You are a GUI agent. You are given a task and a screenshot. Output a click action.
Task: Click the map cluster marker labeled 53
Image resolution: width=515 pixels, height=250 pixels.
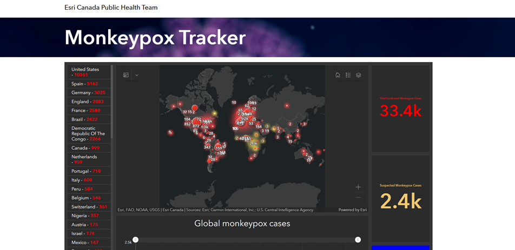(x=251, y=124)
